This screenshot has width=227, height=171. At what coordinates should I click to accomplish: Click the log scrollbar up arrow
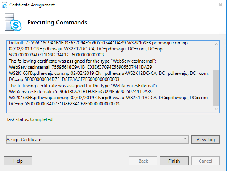tap(216, 44)
